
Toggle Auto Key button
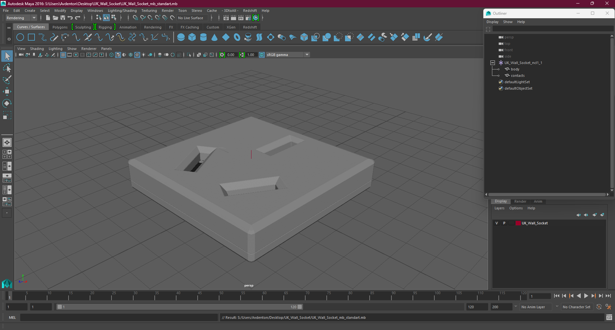tap(599, 307)
